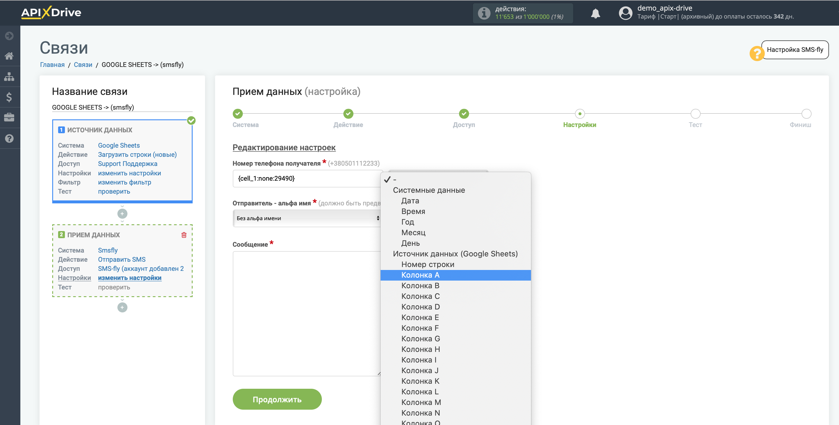Viewport: 839px width, 425px height.
Task: Click the recipient phone number field
Action: tap(307, 179)
